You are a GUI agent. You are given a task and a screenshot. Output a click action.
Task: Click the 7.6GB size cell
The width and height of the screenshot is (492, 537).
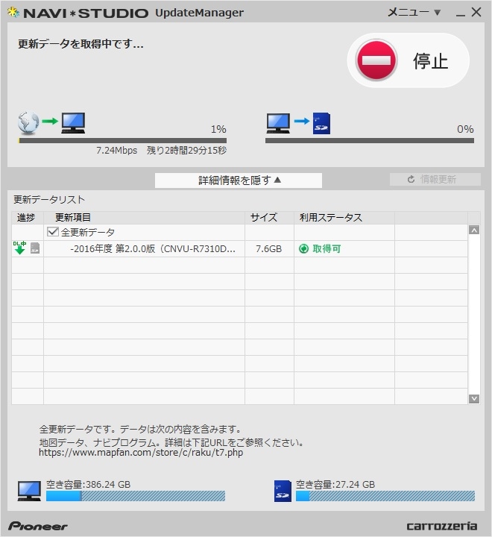tap(269, 249)
